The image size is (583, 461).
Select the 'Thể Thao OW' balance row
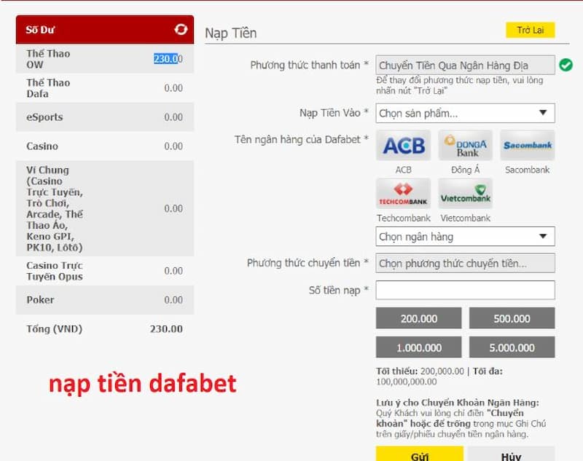(104, 59)
